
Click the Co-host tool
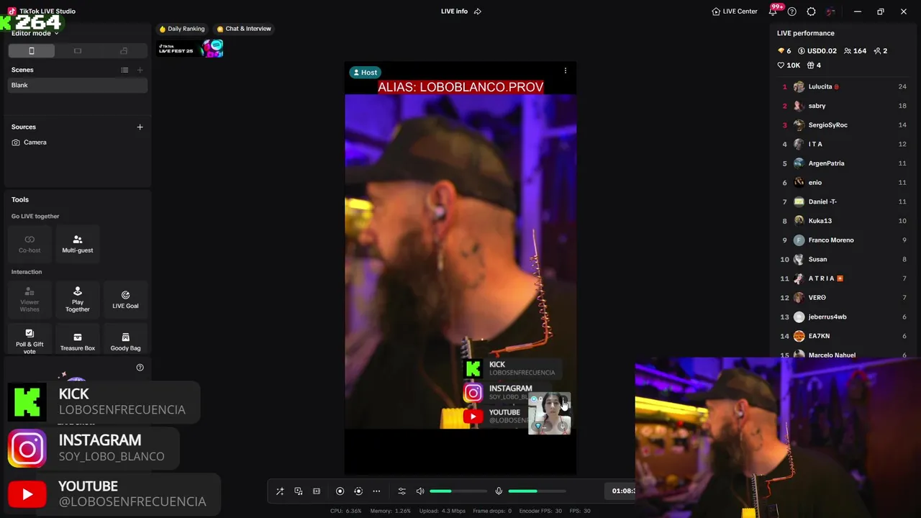(x=30, y=244)
